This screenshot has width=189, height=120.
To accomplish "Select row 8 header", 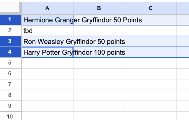I will click(x=10, y=95).
